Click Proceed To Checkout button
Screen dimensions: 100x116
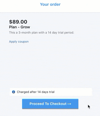(x=50, y=104)
